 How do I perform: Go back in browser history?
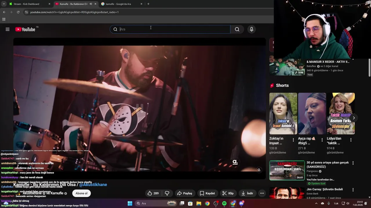(4, 12)
